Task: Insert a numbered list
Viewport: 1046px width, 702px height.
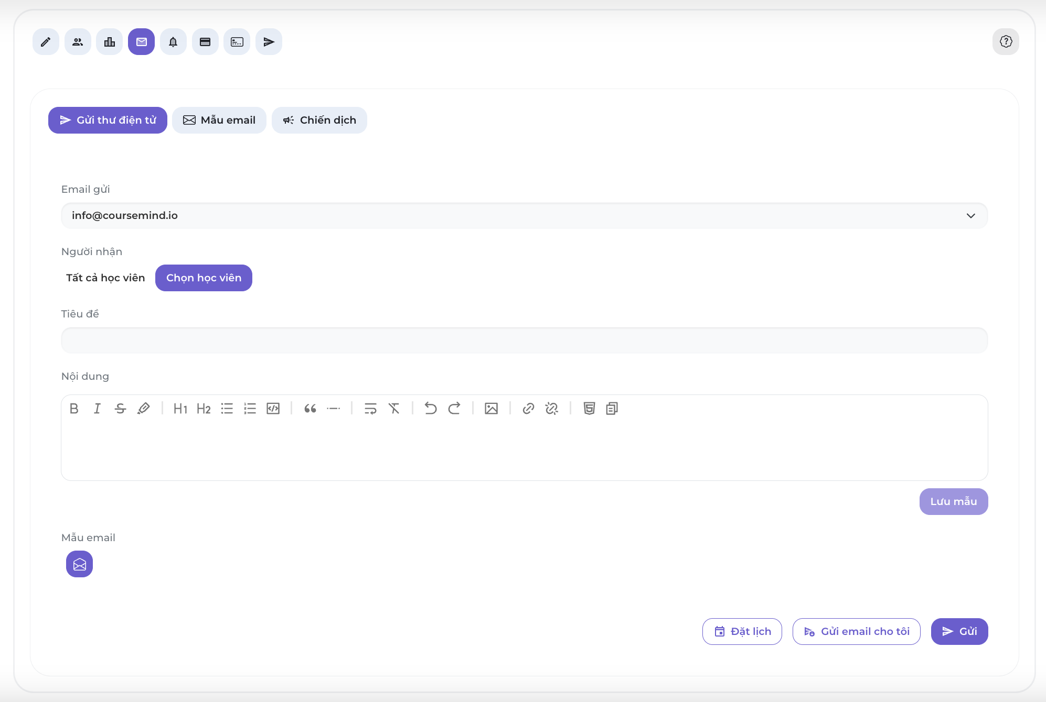Action: tap(250, 409)
